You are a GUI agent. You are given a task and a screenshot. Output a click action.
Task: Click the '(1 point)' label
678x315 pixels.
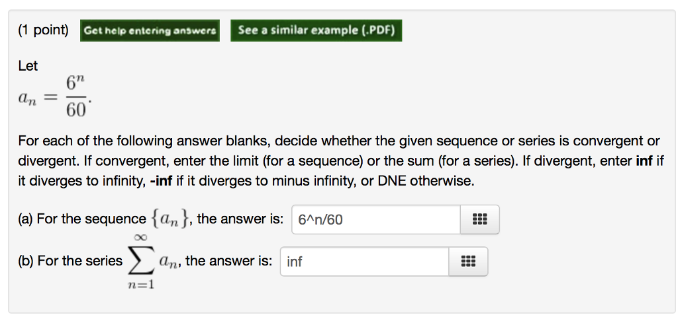[43, 30]
